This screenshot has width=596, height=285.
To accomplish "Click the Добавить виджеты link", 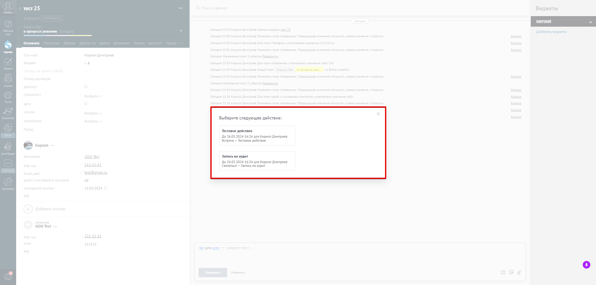I will [551, 32].
